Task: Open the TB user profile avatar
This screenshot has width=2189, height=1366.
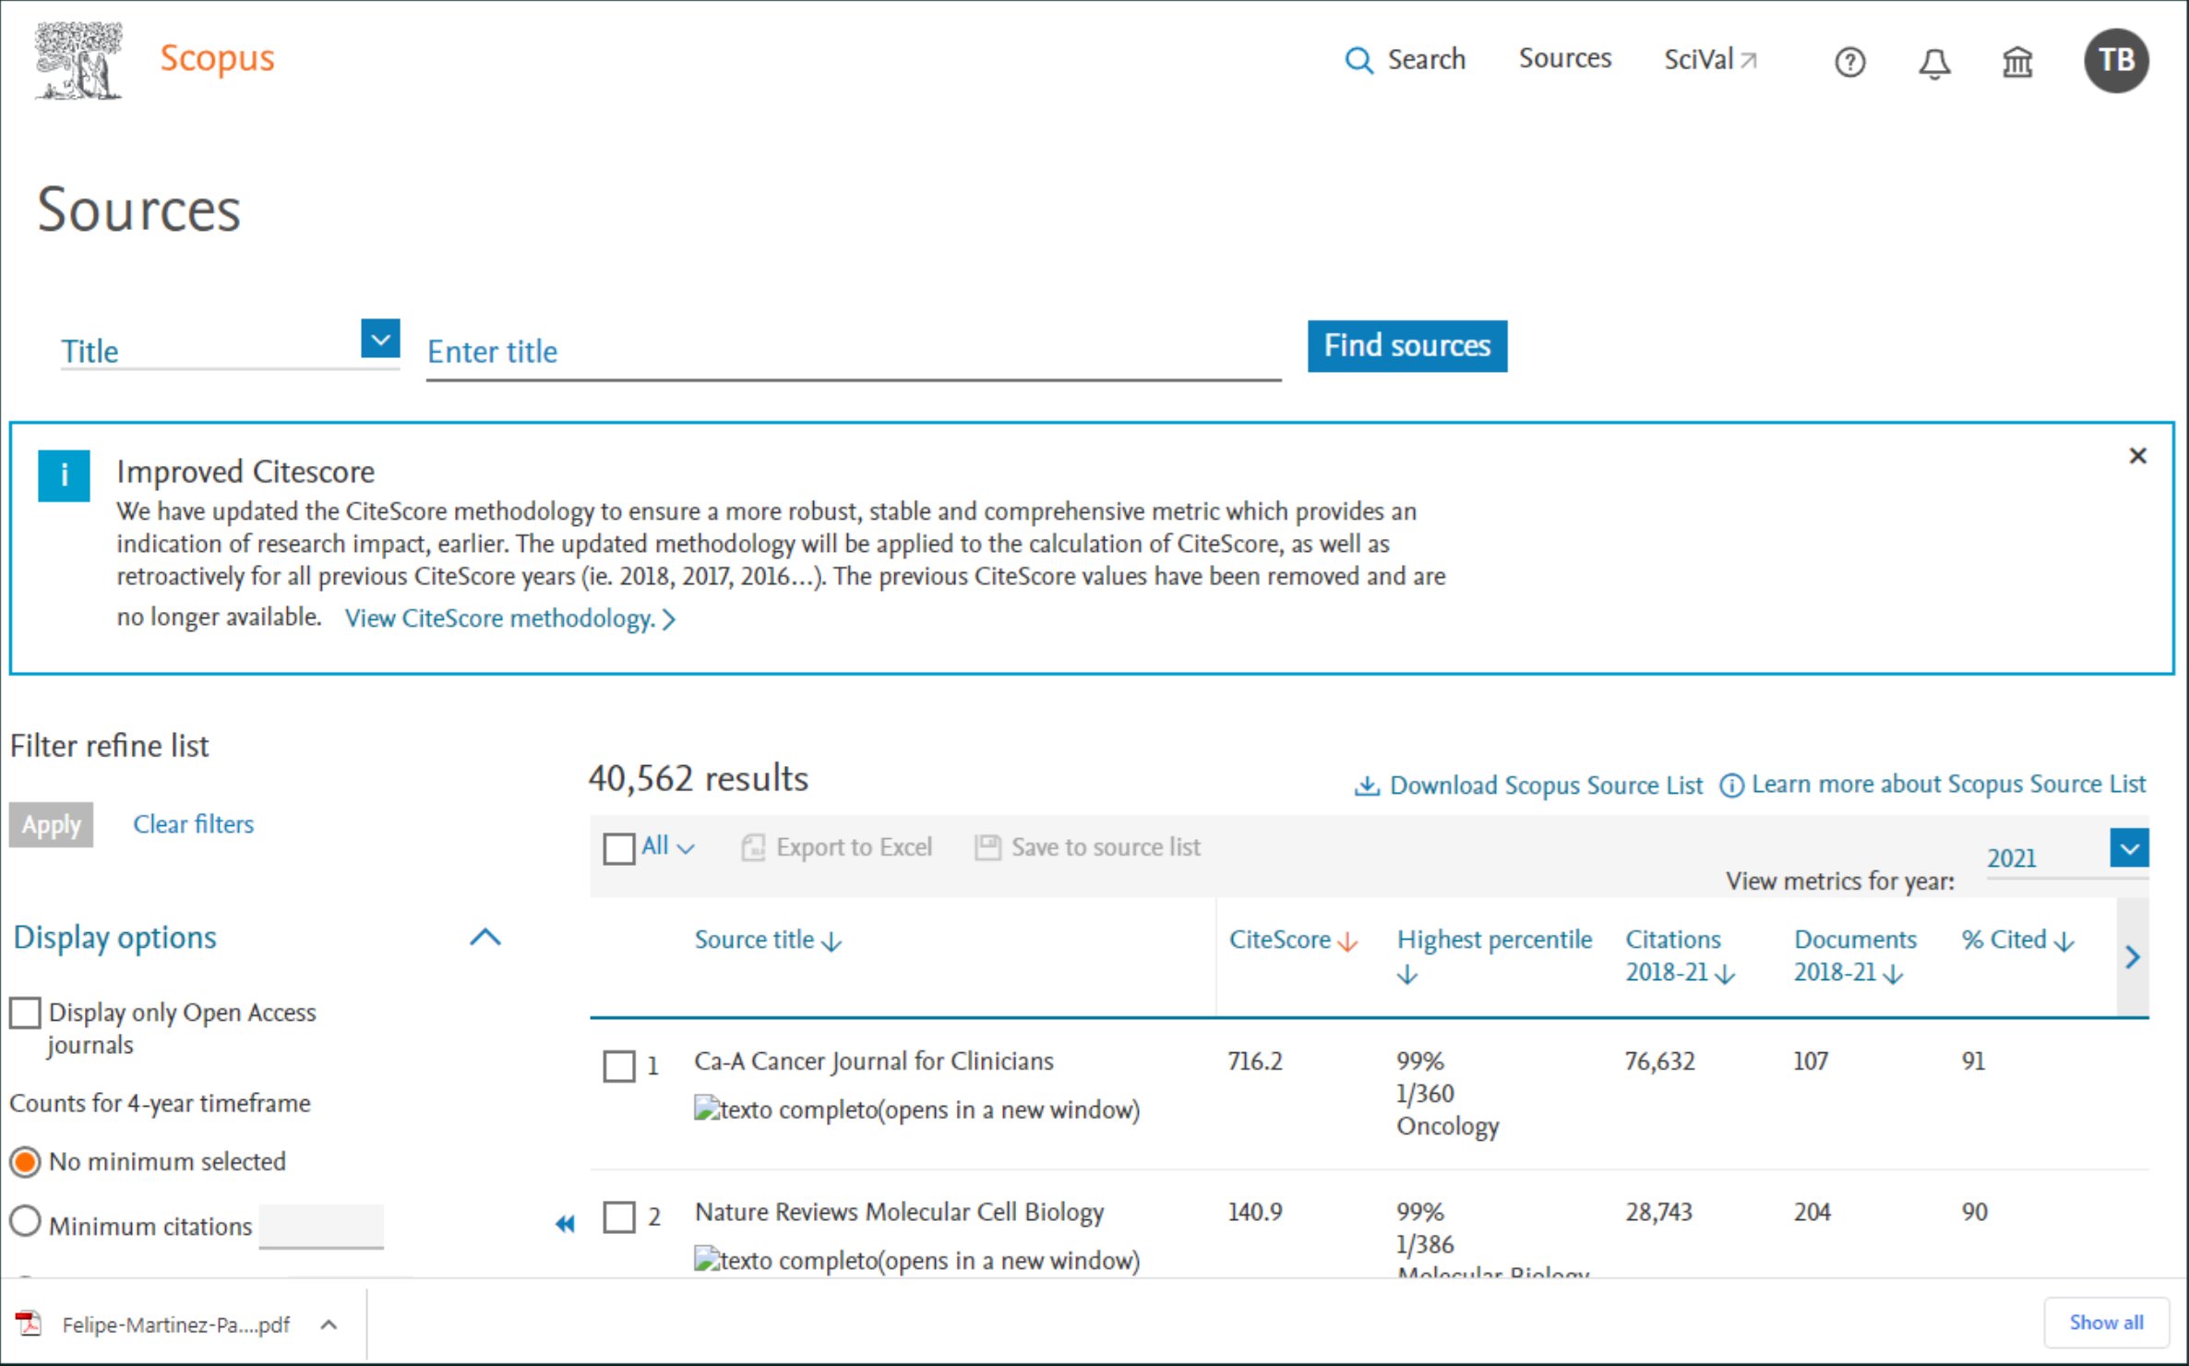Action: (x=2116, y=61)
